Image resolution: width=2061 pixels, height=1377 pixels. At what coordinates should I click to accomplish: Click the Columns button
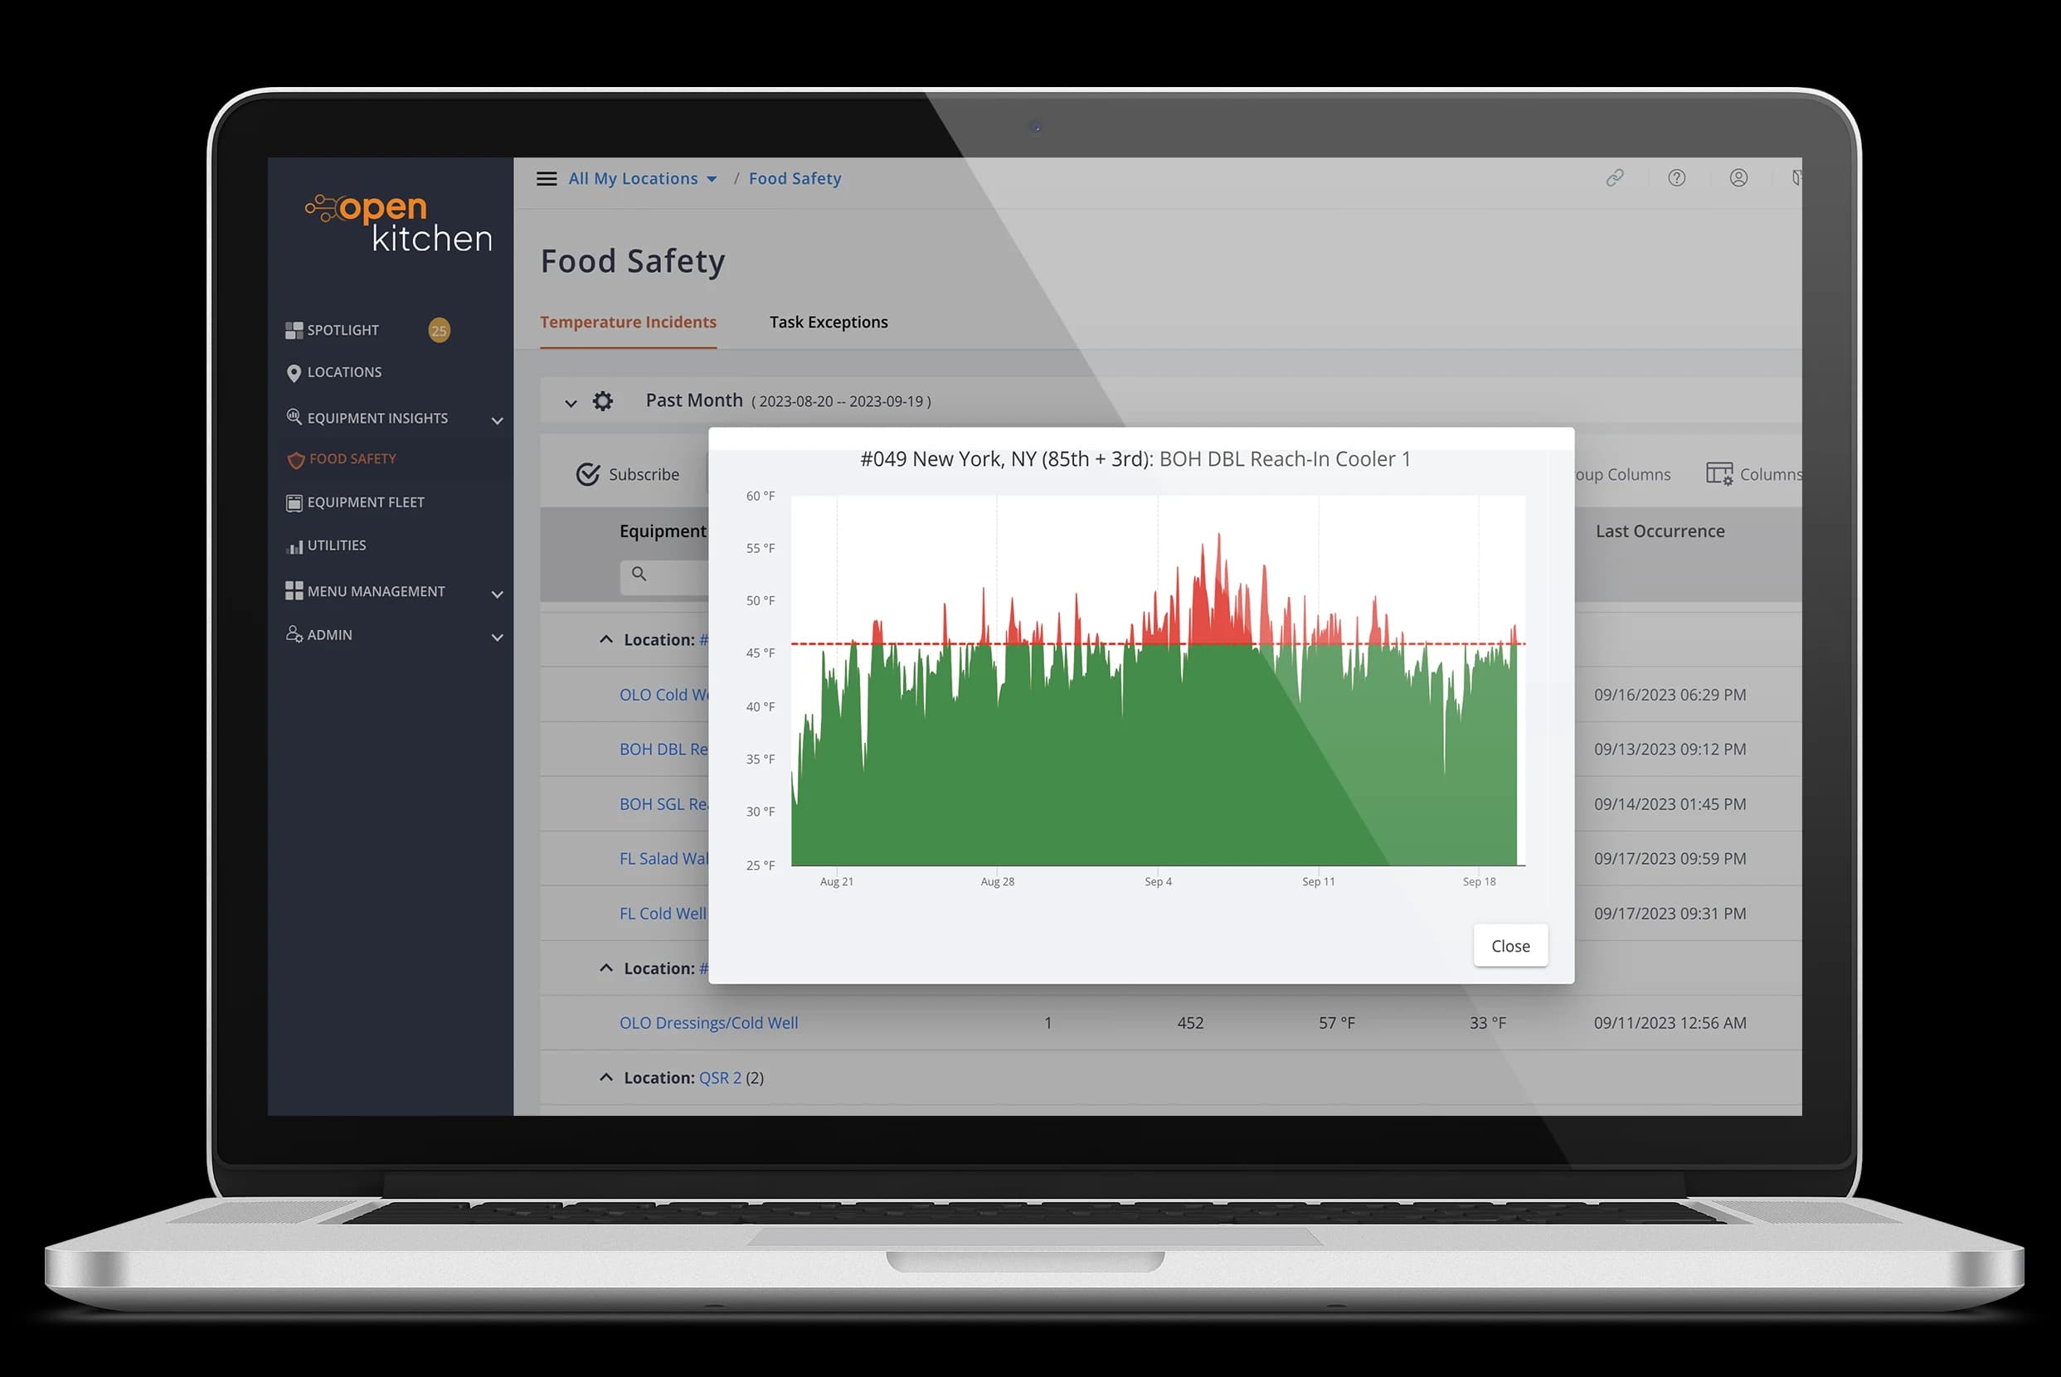(1753, 474)
